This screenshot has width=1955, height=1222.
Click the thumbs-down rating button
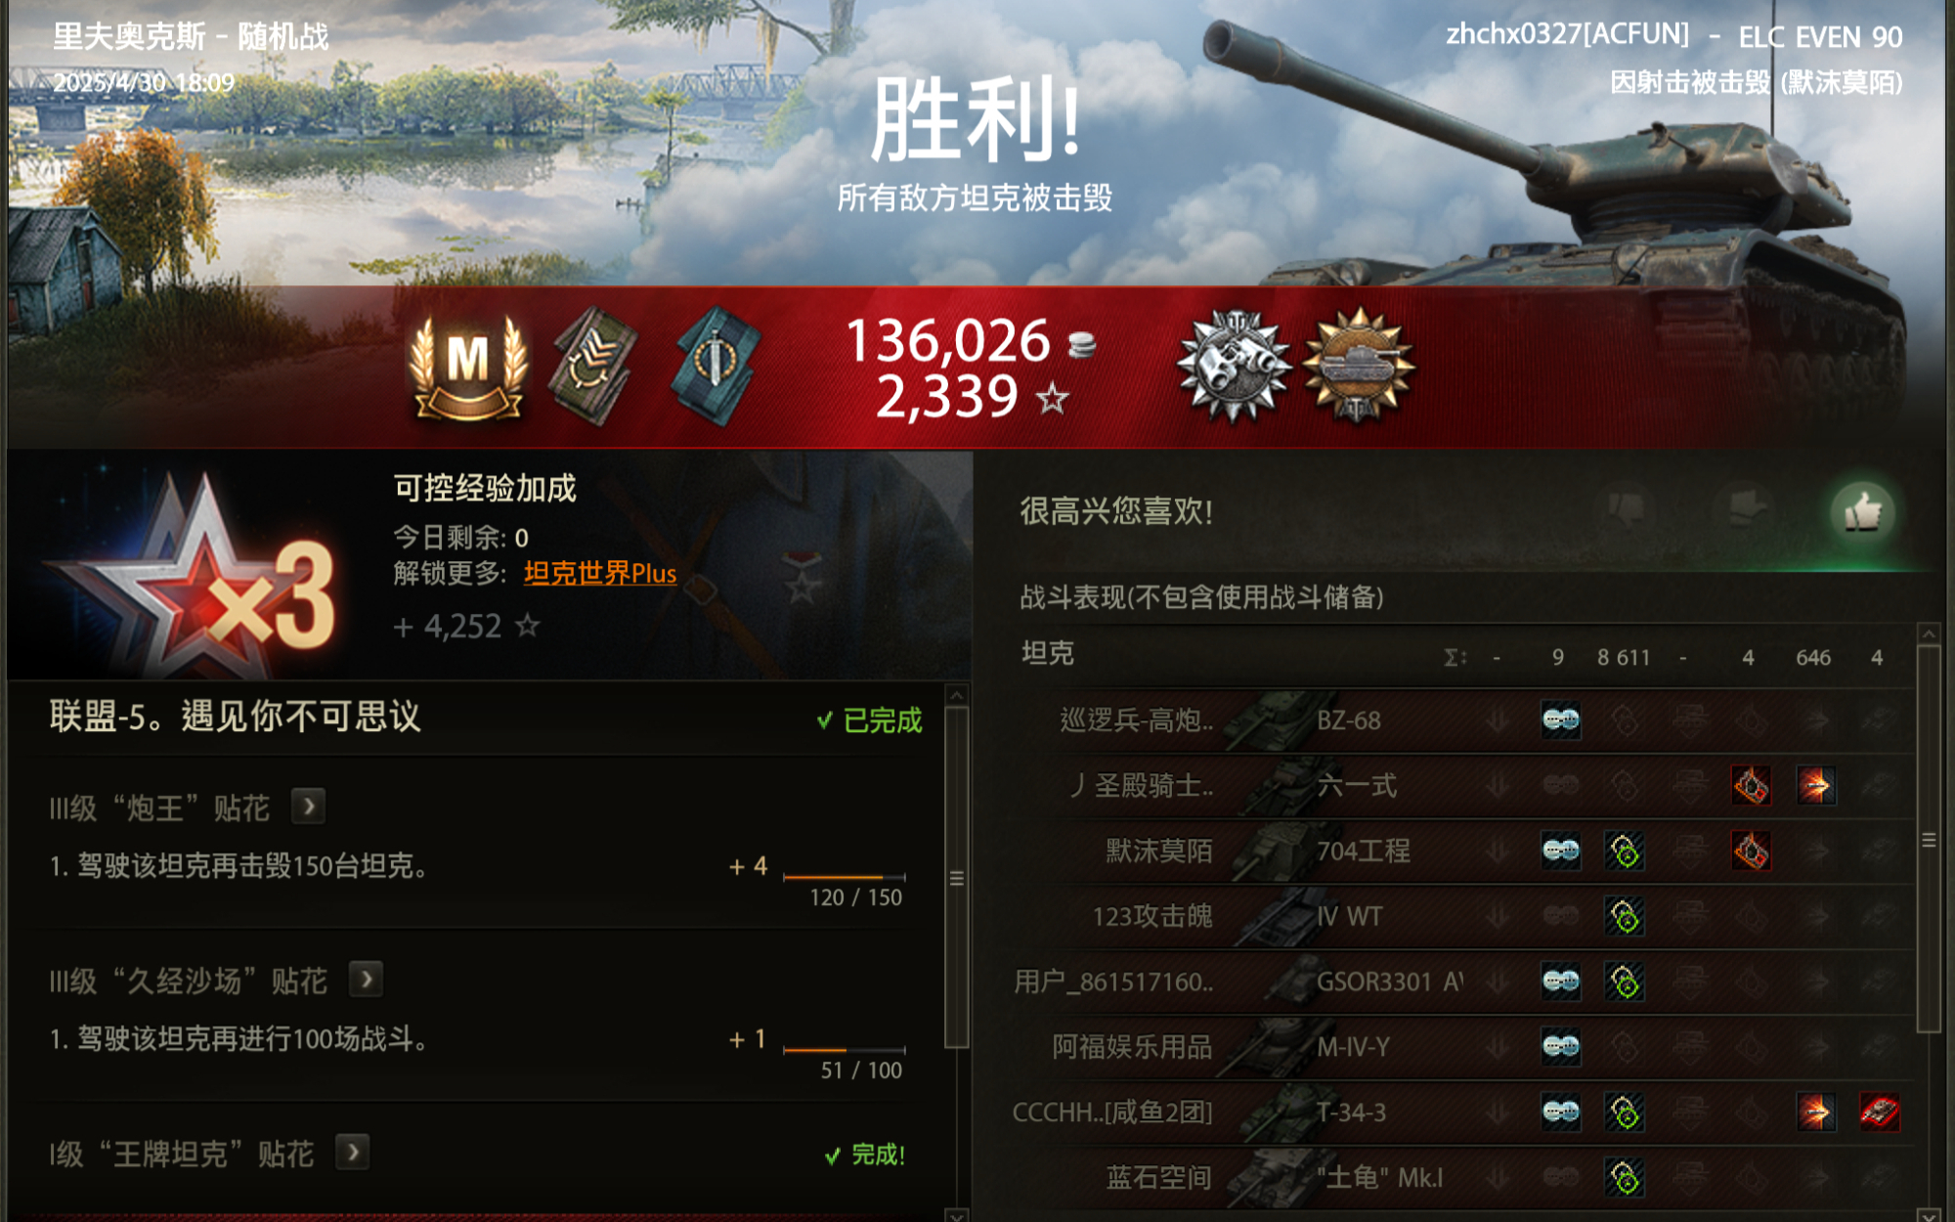point(1626,511)
